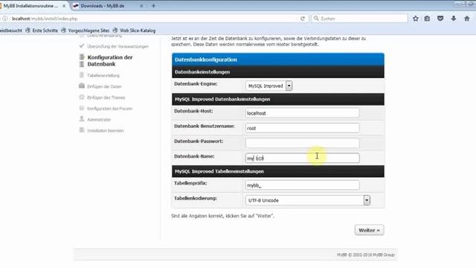
Task: Open the Web Slice-Katalog bookmark
Action: pos(134,31)
